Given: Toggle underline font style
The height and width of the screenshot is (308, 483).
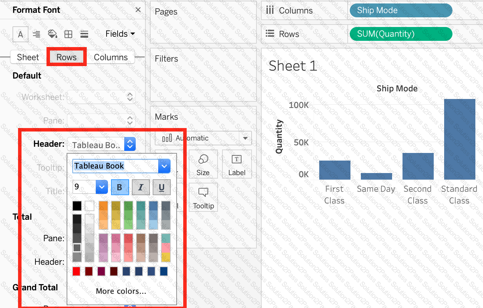Looking at the screenshot, I should click(x=161, y=187).
